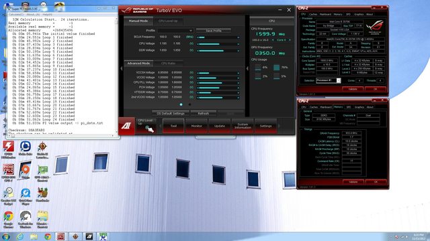The width and height of the screenshot is (430, 241).
Task: Adjust the CPU Voltage slider
Action: (218, 44)
